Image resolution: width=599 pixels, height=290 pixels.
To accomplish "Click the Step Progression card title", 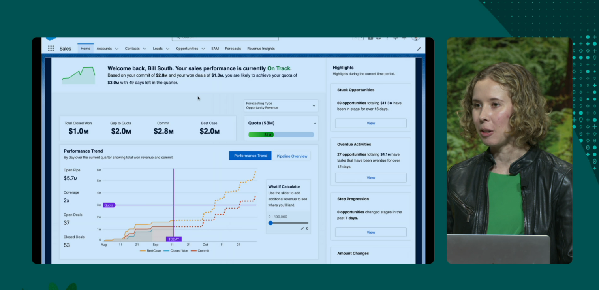I will point(353,199).
